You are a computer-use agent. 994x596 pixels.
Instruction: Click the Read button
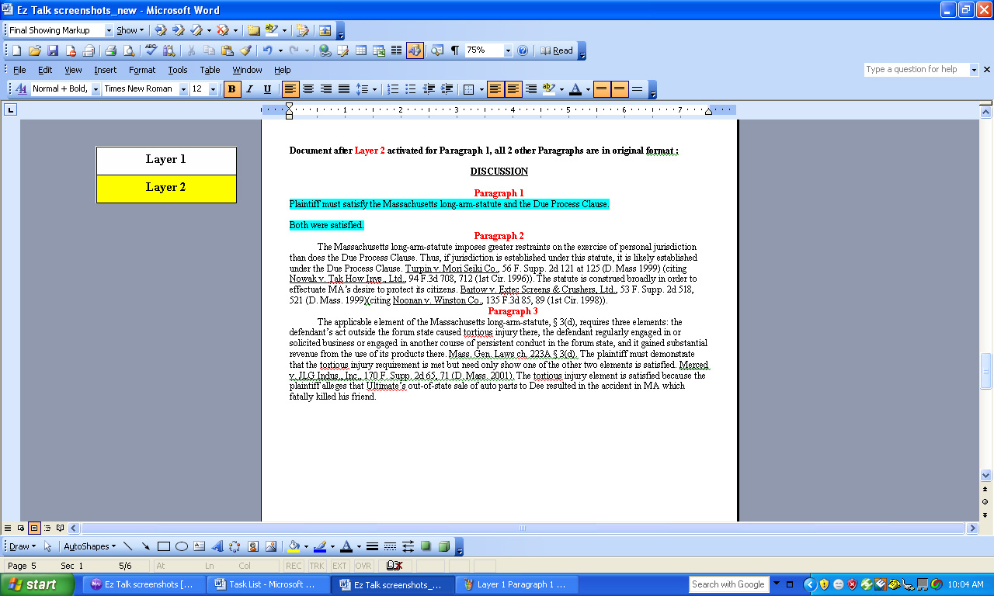[557, 50]
